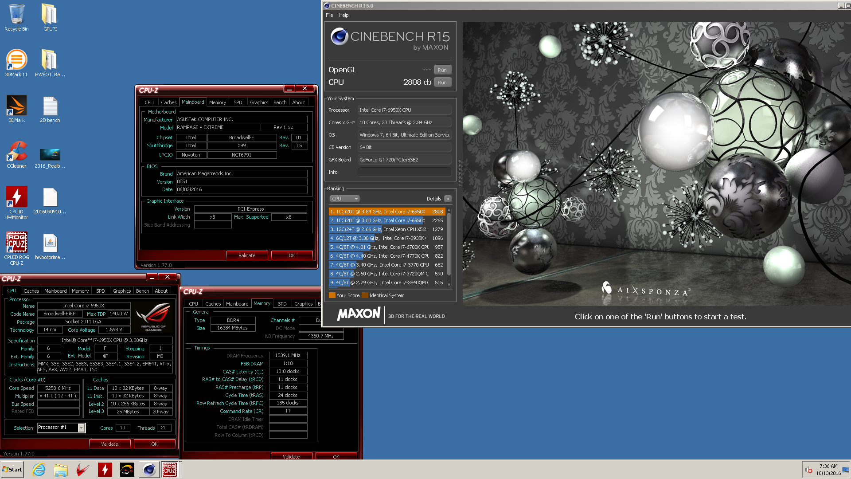Open Windows Explorer from taskbar
851x479 pixels.
(61, 470)
